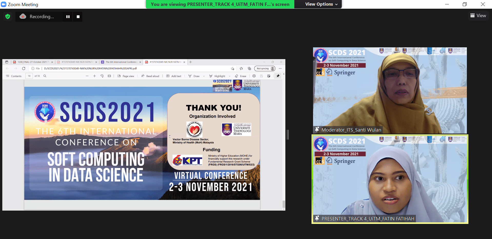Click the PDF search magnifier icon
The width and height of the screenshot is (492, 239).
point(45,76)
